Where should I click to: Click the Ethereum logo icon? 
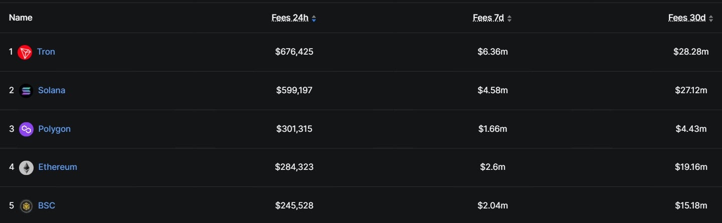26,167
